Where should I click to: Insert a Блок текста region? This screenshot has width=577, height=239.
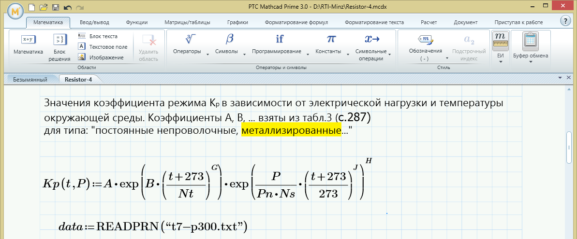(x=98, y=36)
